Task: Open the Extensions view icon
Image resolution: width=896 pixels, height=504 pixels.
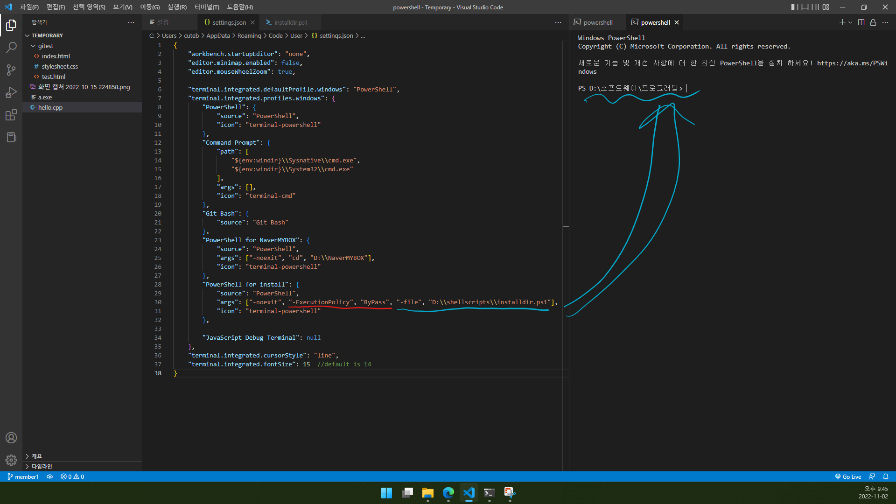Action: coord(11,115)
